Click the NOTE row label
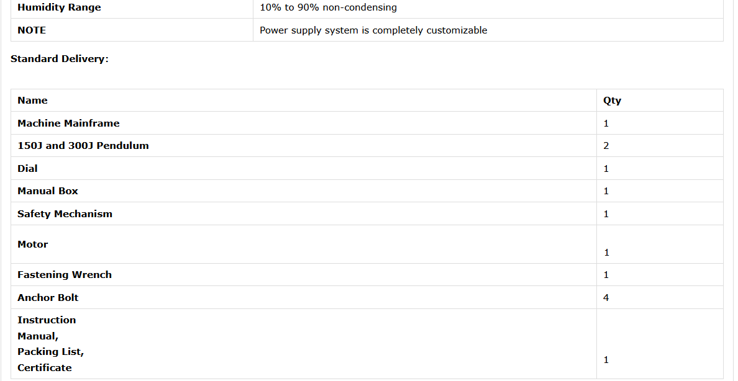 coord(32,30)
